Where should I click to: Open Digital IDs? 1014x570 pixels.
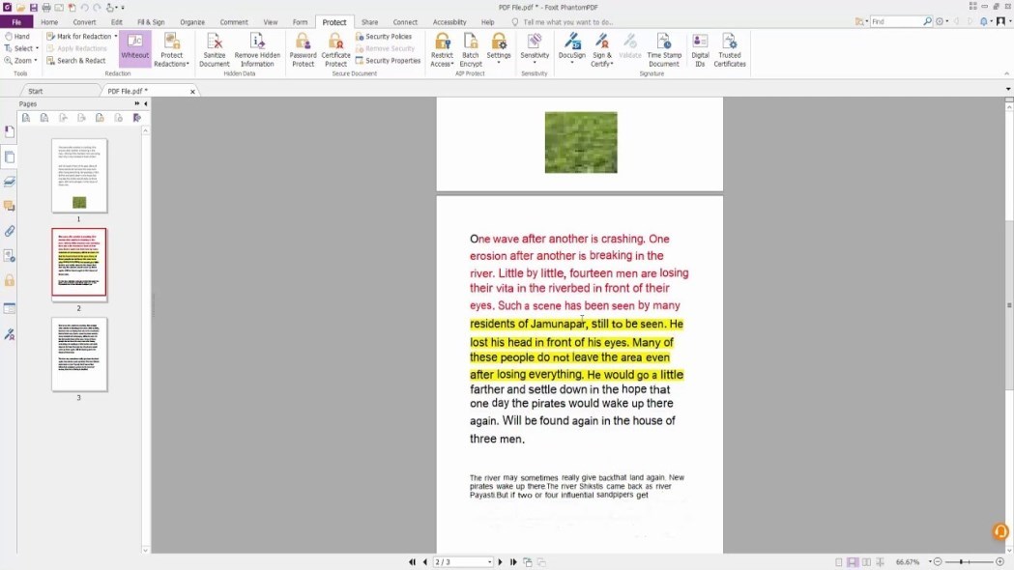700,48
